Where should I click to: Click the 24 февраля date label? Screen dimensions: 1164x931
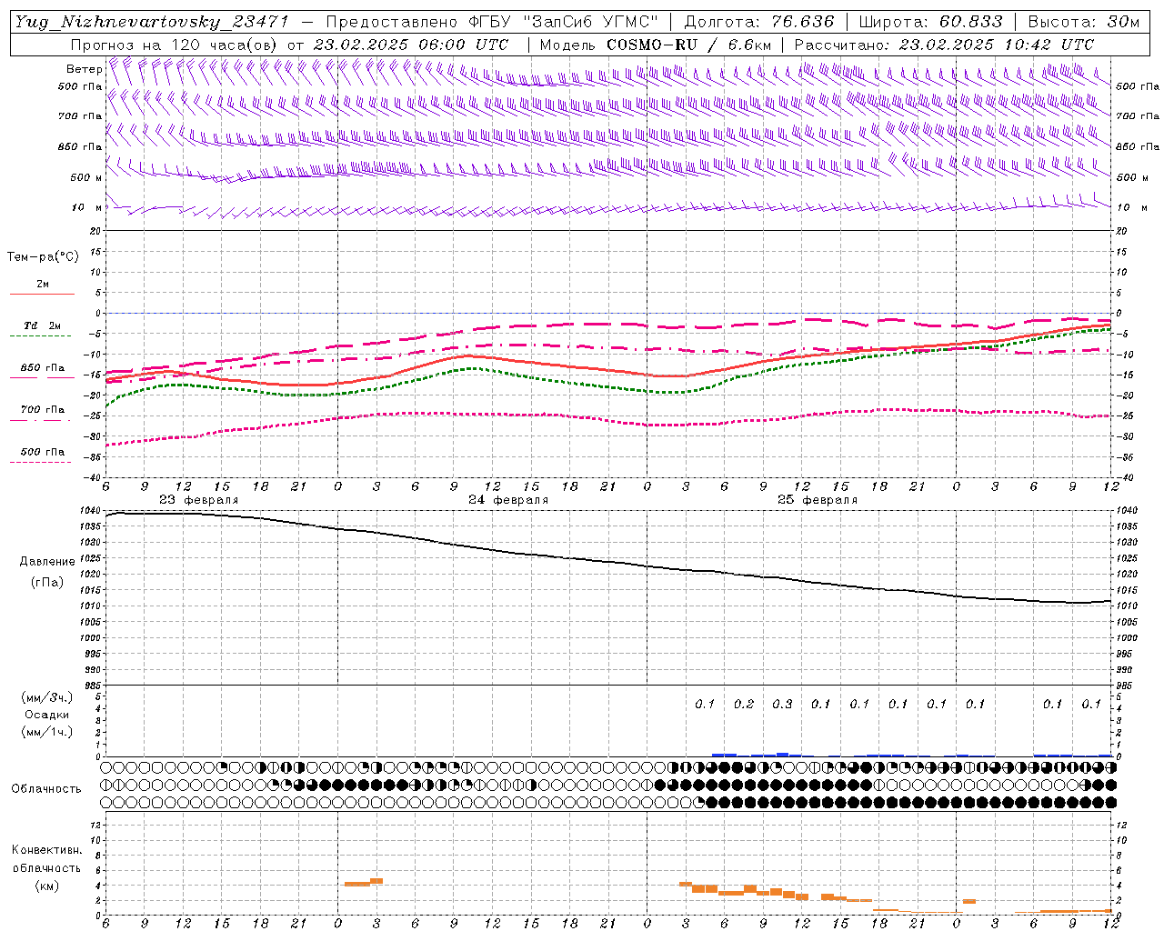click(x=508, y=500)
